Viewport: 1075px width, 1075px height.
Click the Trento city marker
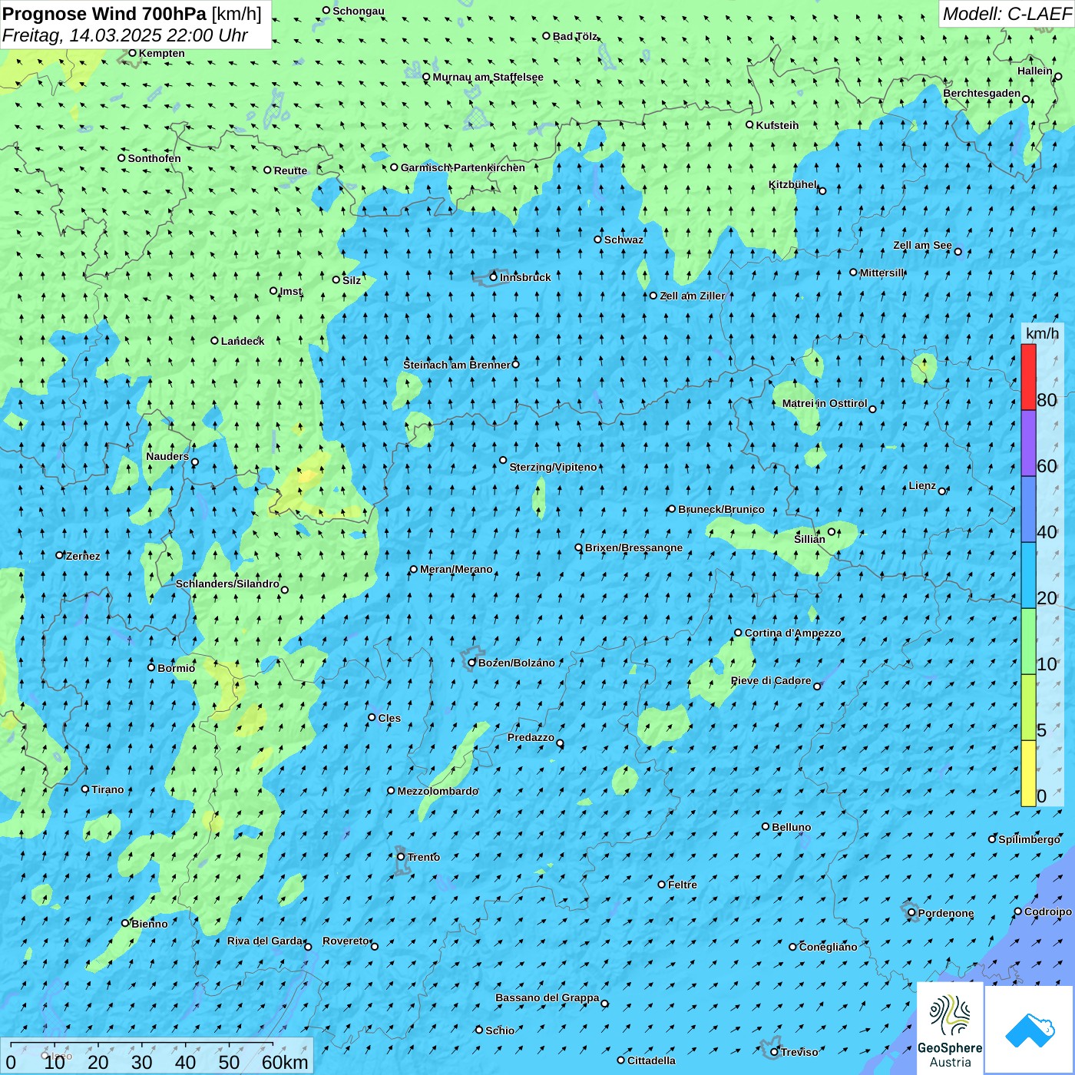click(x=401, y=857)
